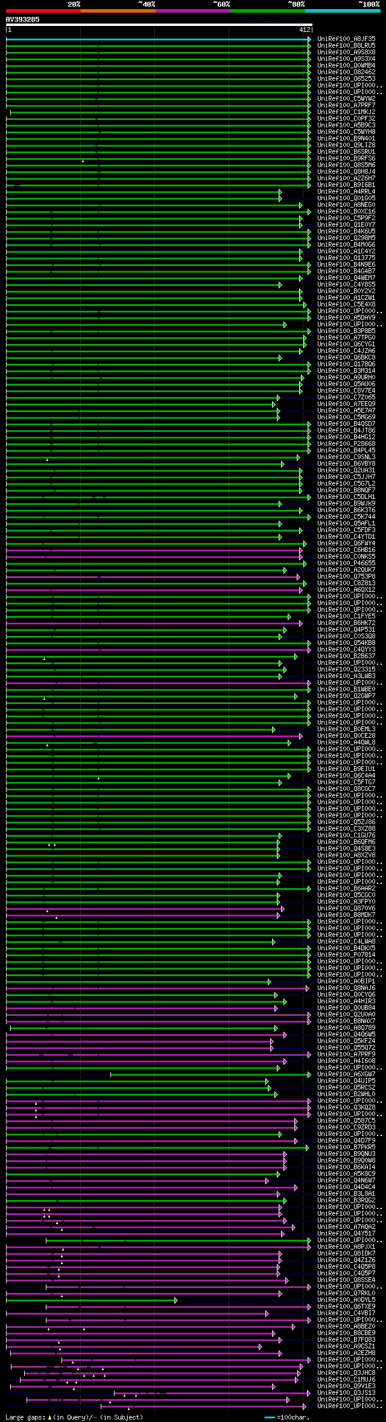Select label UniRef100_B0XC16
This screenshot has width=386, height=1422.
pyautogui.click(x=346, y=212)
